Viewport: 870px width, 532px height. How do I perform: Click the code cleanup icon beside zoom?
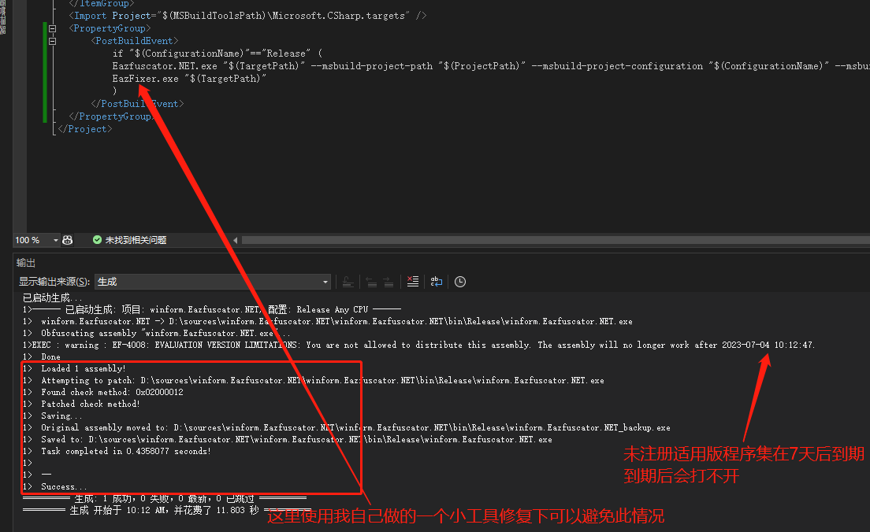tap(68, 240)
